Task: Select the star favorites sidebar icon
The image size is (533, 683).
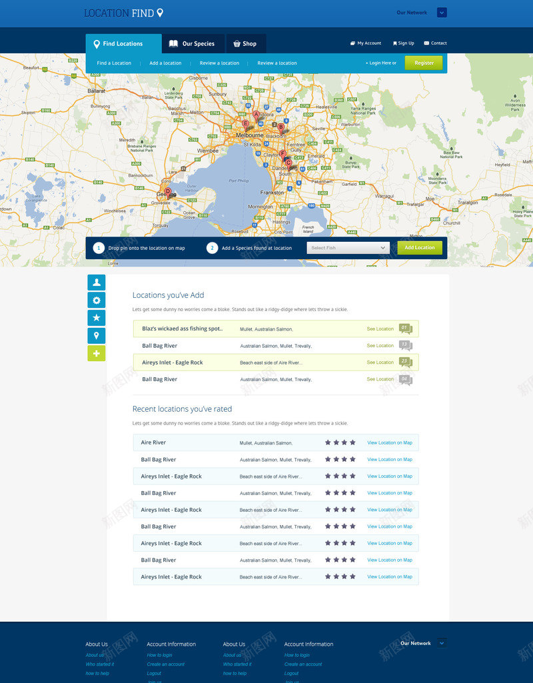Action: click(x=96, y=318)
